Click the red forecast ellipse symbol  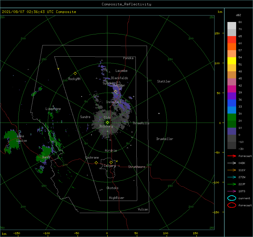(232, 205)
